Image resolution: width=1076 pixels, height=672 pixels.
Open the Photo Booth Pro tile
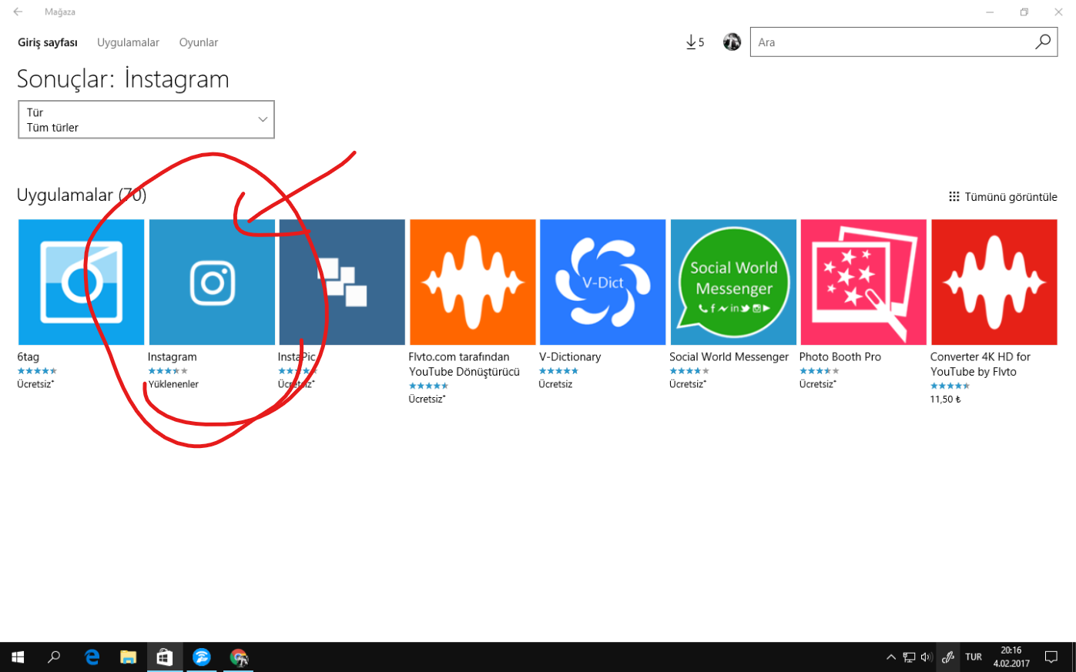pos(863,282)
